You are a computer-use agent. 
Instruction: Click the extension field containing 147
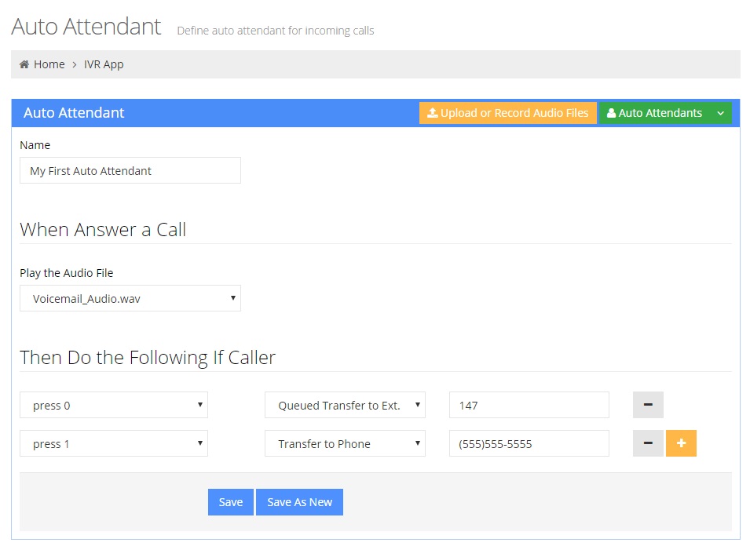point(529,405)
